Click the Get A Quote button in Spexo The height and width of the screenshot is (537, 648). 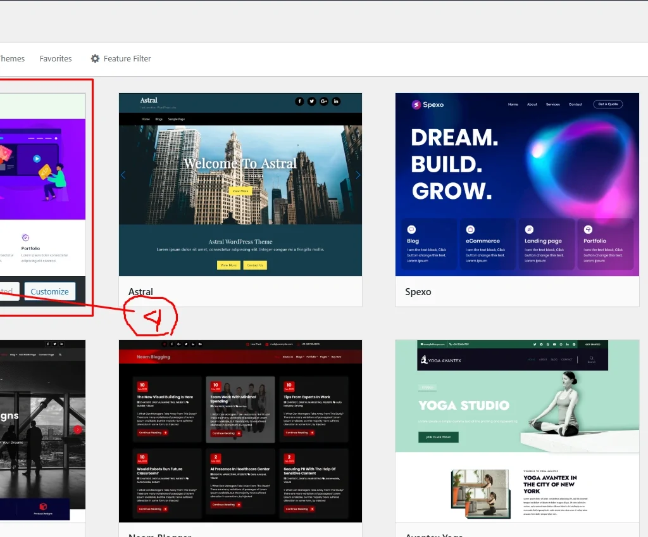click(607, 104)
